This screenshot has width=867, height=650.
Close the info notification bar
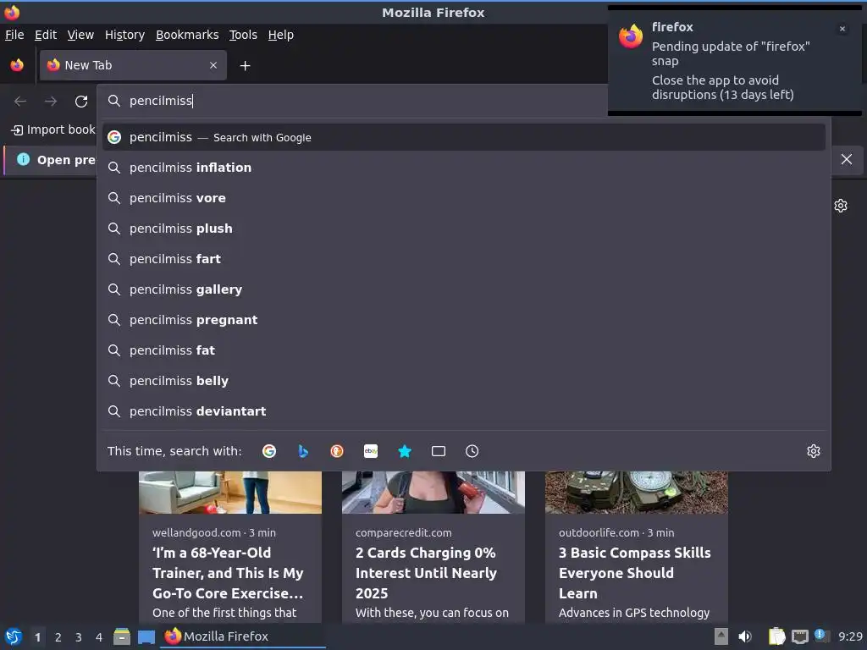coord(847,160)
